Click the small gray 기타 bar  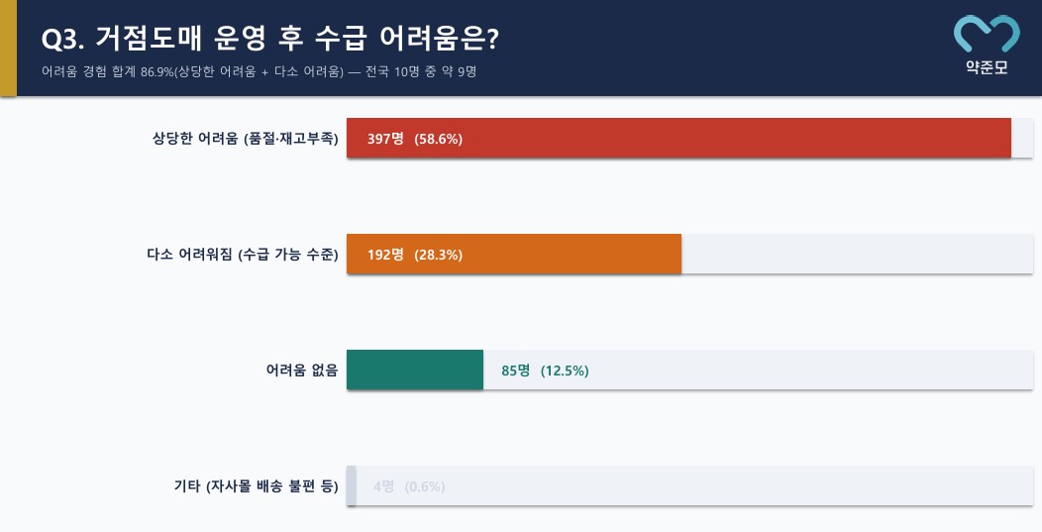pos(351,486)
